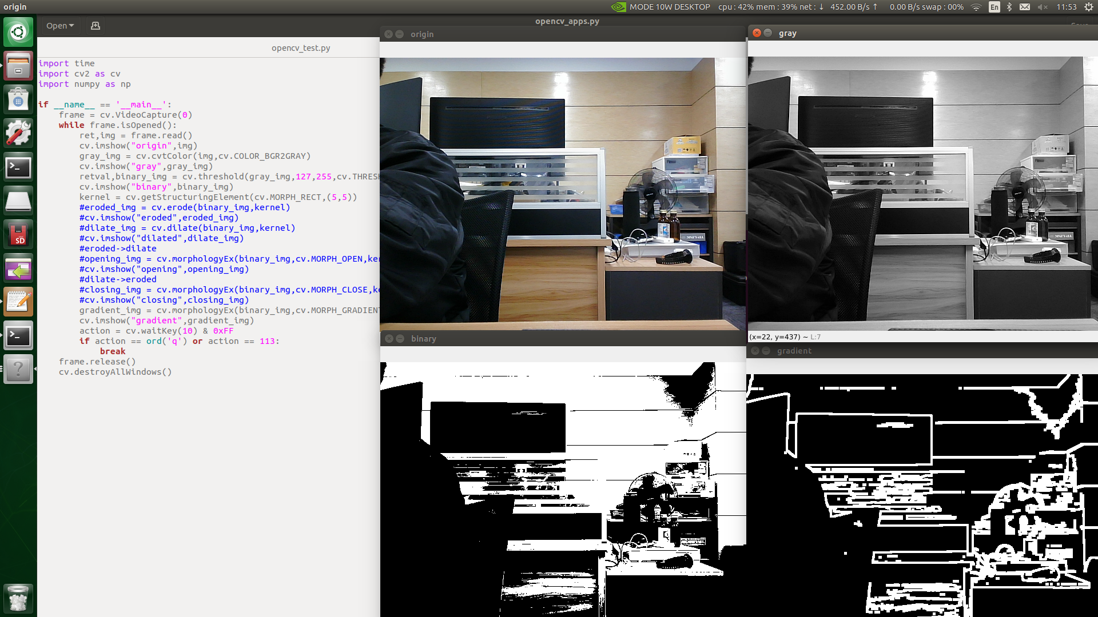The width and height of the screenshot is (1098, 617).
Task: Open the SD card copier dock icon
Action: click(x=18, y=235)
